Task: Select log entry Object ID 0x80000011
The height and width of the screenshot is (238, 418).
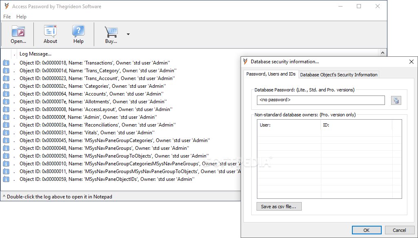Action: point(130,171)
